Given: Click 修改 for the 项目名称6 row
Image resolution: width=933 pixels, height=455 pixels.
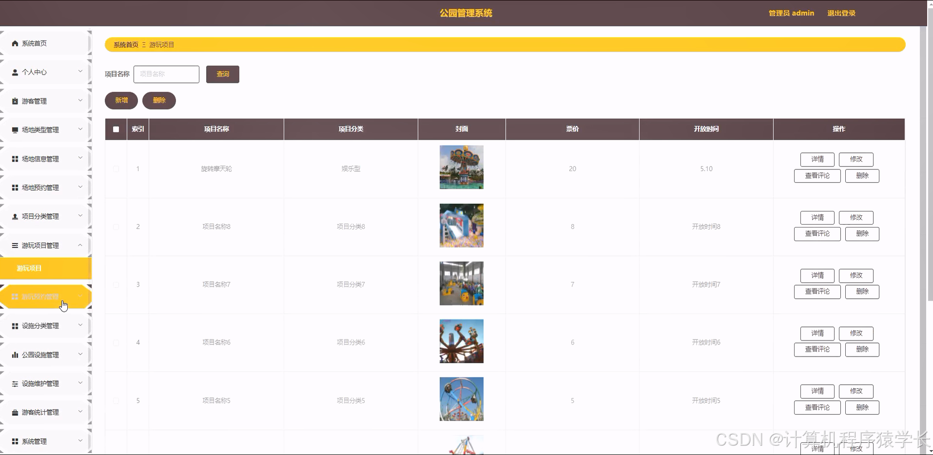Looking at the screenshot, I should [856, 333].
